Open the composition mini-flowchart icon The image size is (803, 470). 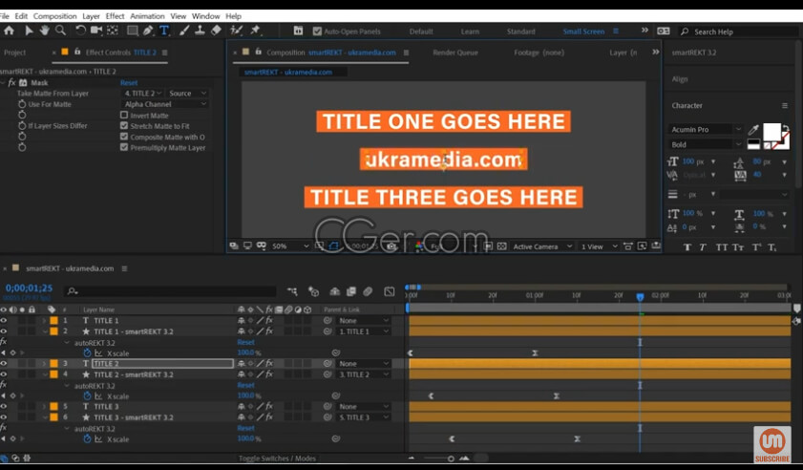pyautogui.click(x=292, y=291)
